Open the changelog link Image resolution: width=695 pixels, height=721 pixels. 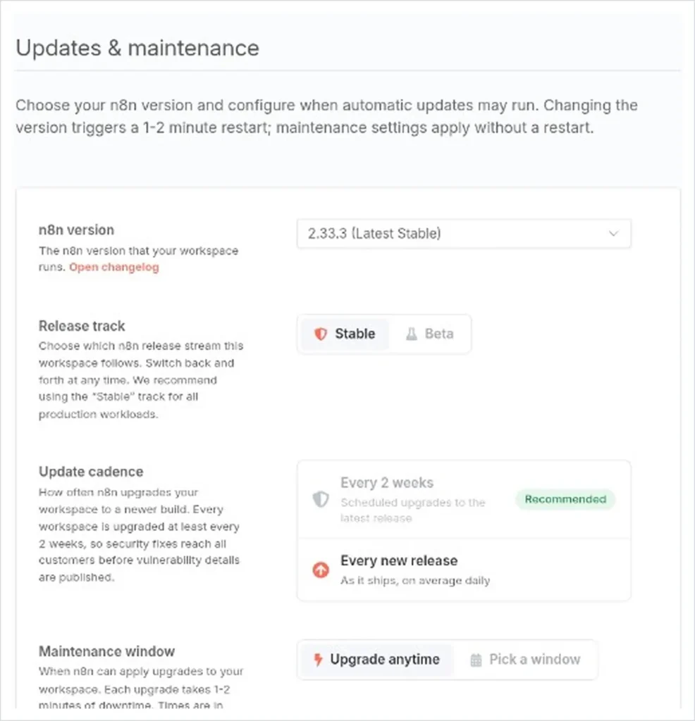click(113, 267)
